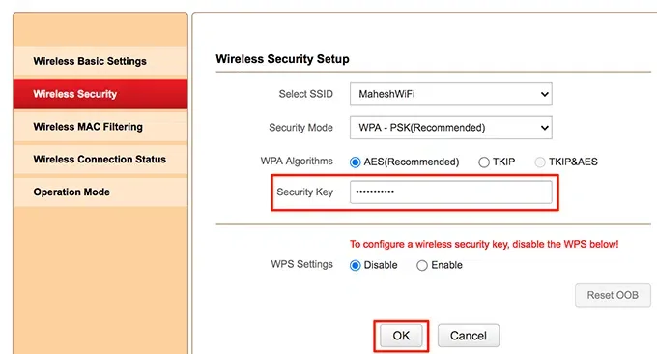This screenshot has height=354, width=657.
Task: Choose TKIP algorithm radio button
Action: [x=484, y=162]
